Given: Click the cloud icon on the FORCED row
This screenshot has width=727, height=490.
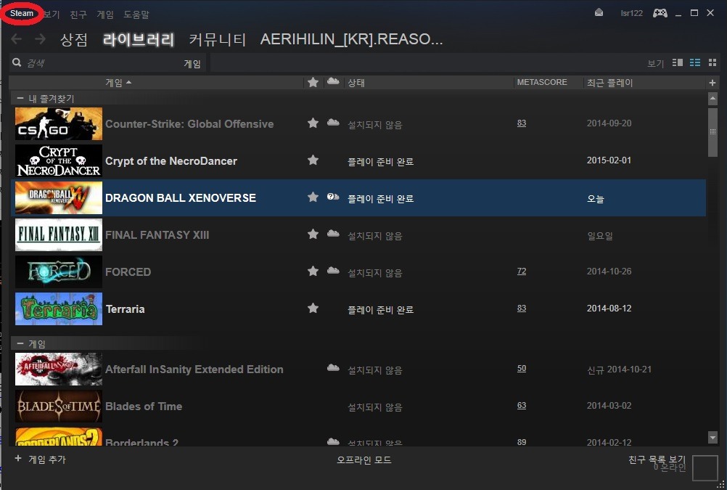Looking at the screenshot, I should tap(333, 271).
